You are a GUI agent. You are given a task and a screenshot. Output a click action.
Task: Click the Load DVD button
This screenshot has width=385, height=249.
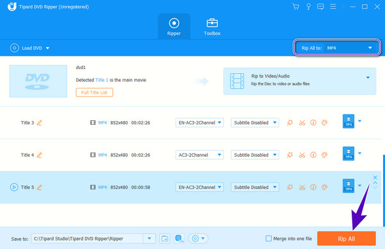pyautogui.click(x=26, y=48)
